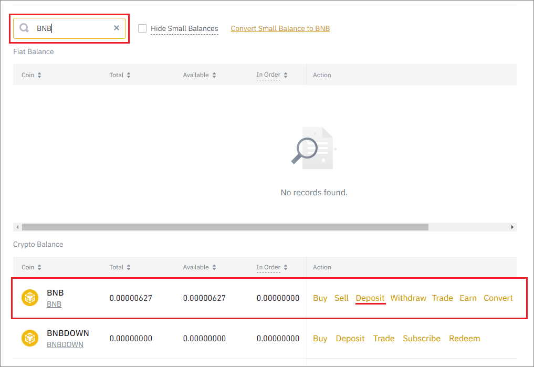
Task: Click the horizontal scrollbar right arrow
Action: (x=512, y=227)
